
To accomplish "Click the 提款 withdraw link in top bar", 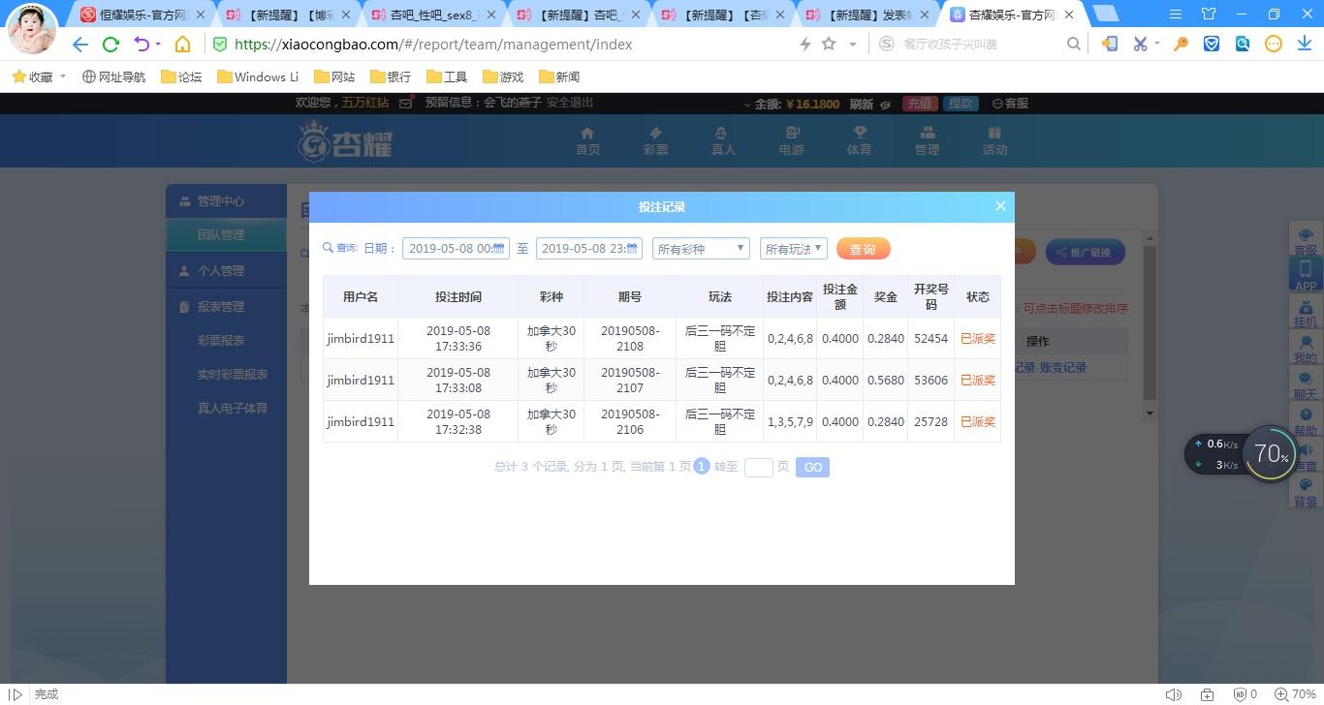I will pyautogui.click(x=960, y=103).
